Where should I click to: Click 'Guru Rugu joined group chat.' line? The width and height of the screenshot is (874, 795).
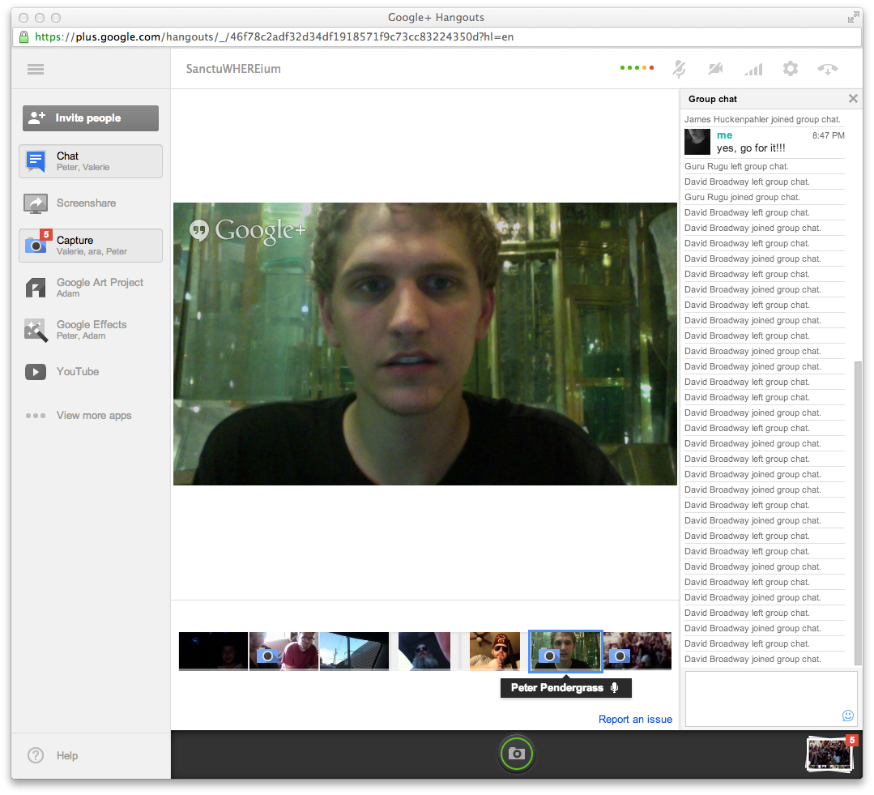(x=742, y=198)
